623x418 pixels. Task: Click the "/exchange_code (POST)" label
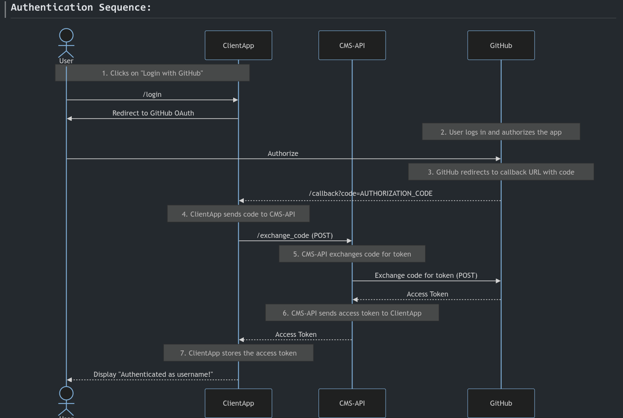pos(295,235)
